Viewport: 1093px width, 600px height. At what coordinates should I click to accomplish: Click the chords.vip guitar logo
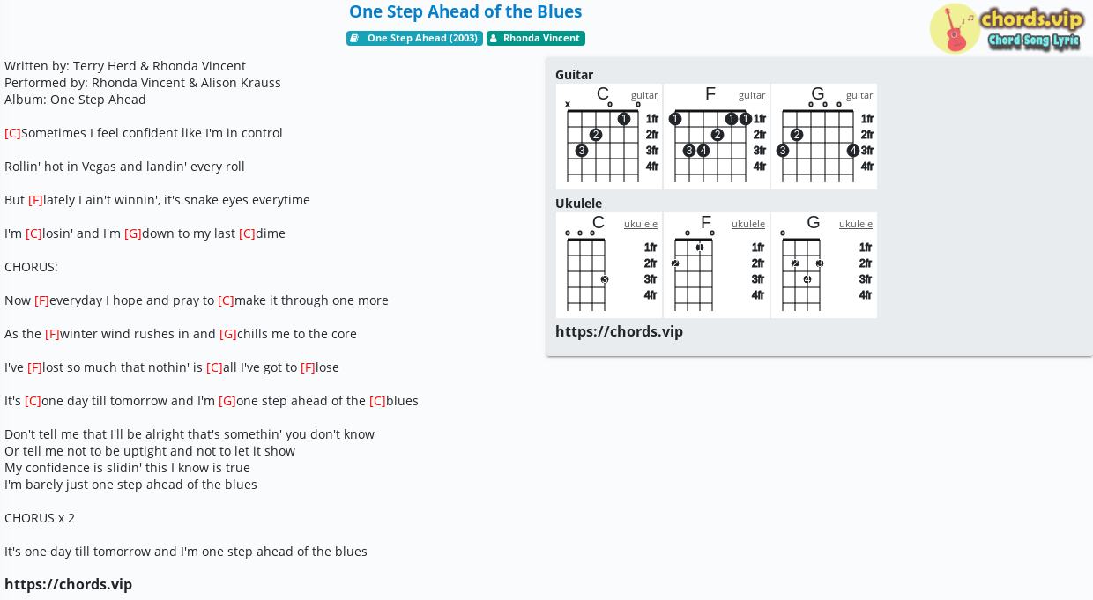click(x=1006, y=28)
